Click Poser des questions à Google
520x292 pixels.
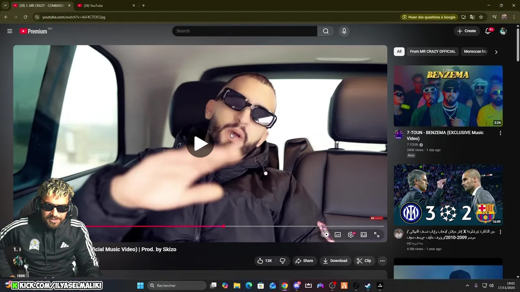pyautogui.click(x=429, y=17)
